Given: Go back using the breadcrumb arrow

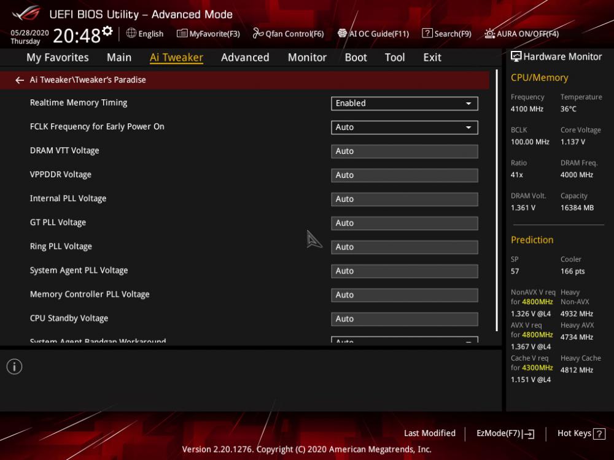Looking at the screenshot, I should [20, 80].
